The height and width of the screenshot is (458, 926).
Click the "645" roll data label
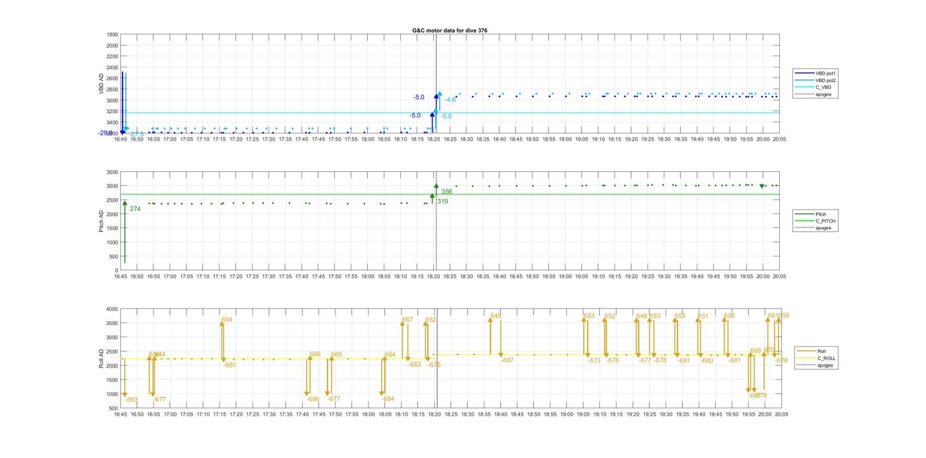tap(496, 316)
